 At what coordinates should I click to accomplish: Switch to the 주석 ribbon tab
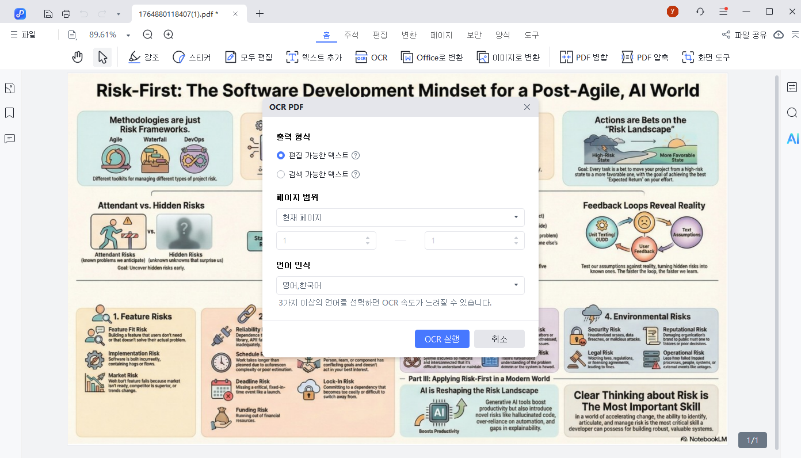coord(351,35)
